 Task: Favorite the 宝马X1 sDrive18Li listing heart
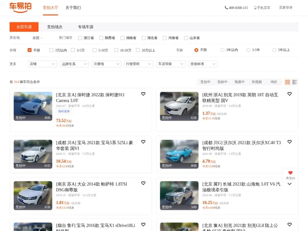click(143, 224)
